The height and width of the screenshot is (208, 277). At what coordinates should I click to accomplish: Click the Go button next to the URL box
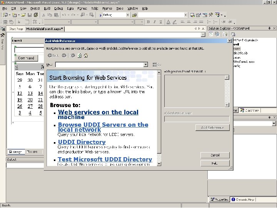(x=157, y=65)
